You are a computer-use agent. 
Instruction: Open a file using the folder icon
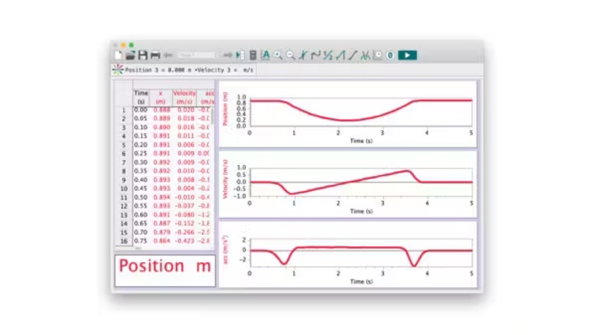click(130, 55)
